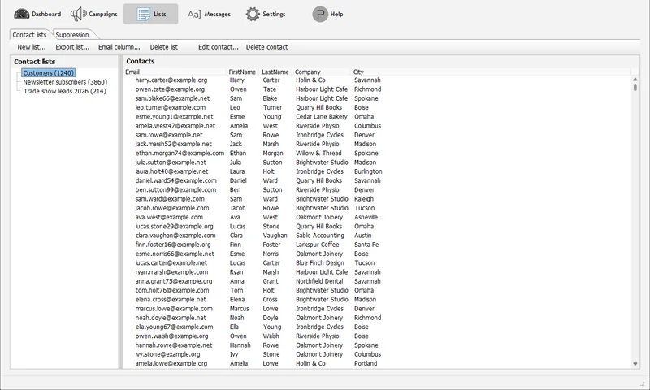Image resolution: width=650 pixels, height=390 pixels.
Task: Select contact amelia.lowe@example.org
Action: point(171,362)
